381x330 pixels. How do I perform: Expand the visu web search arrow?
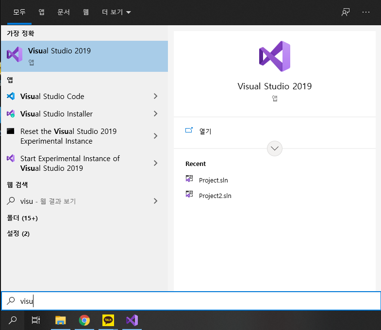point(155,201)
